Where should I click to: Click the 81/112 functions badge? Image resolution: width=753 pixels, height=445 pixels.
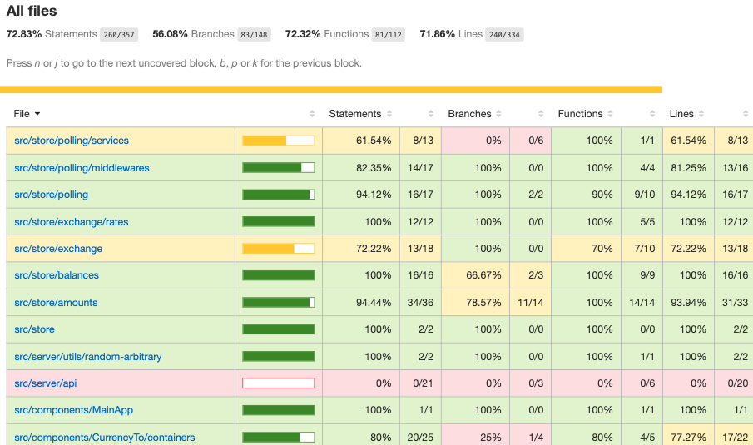(388, 35)
